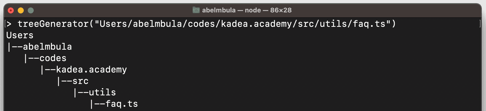This screenshot has width=486, height=111.
Task: Click the branch marker before abelmbula
Action: (x=15, y=47)
